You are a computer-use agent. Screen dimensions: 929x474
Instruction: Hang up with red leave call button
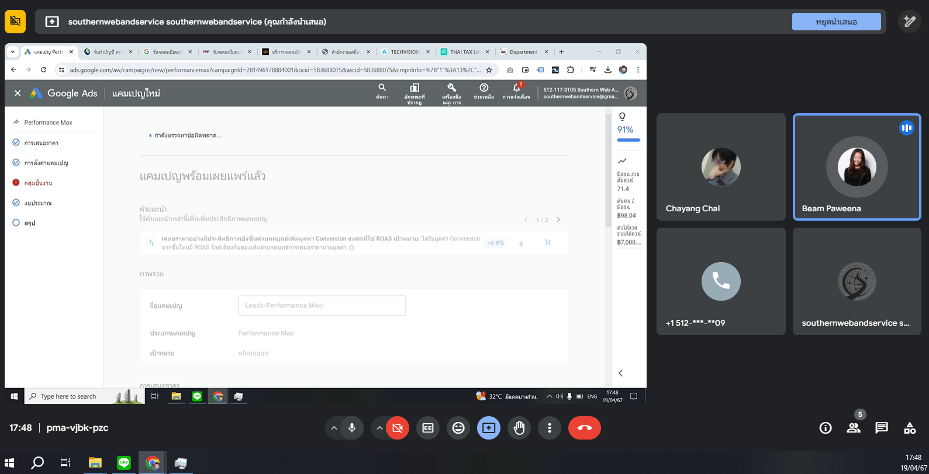tap(584, 428)
